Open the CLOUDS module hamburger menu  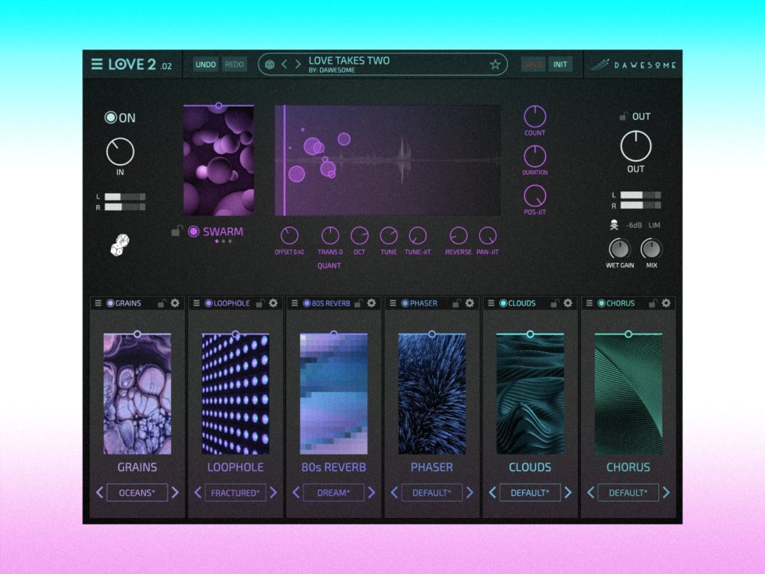tap(491, 303)
